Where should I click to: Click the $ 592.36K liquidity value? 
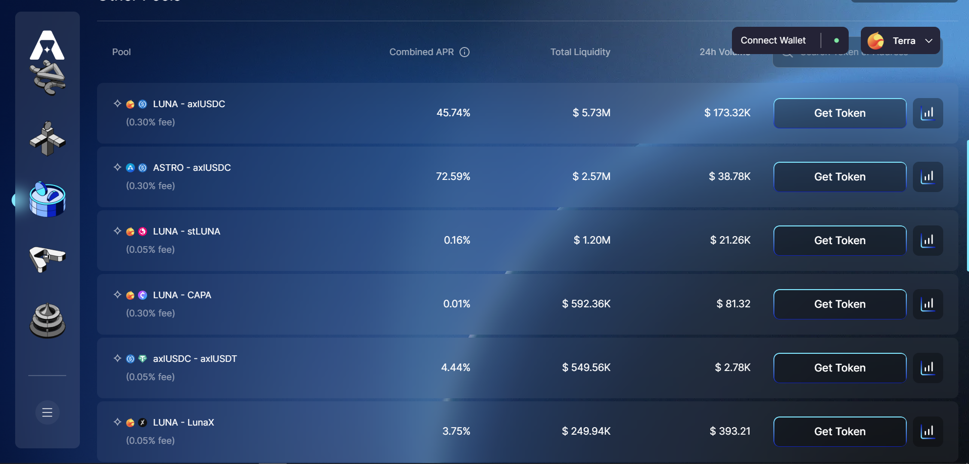point(586,304)
